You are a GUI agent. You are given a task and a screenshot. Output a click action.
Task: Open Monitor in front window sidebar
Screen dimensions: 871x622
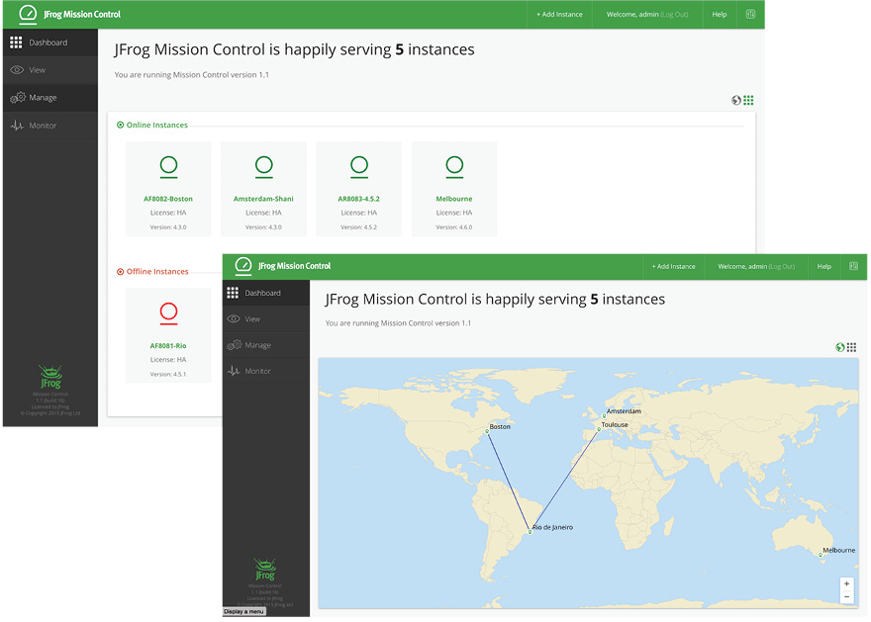tap(266, 371)
